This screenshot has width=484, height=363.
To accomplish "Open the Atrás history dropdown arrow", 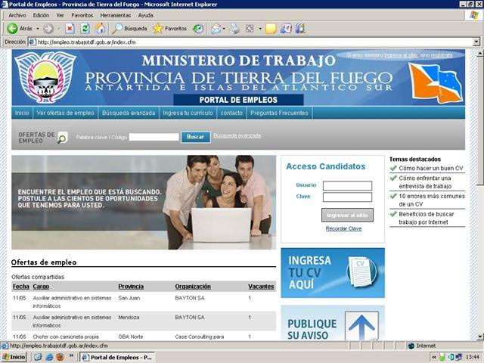I will tap(37, 29).
